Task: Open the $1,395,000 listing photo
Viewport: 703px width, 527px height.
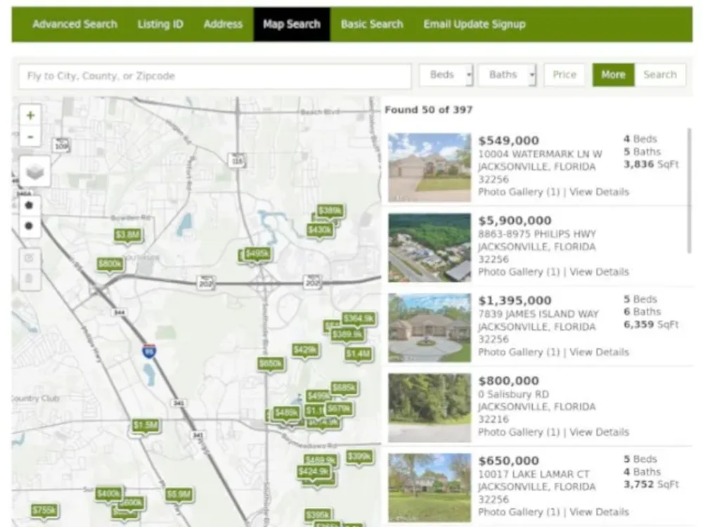Action: point(430,327)
